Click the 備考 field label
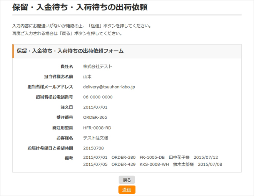The width and height of the screenshot is (254, 196). (69, 158)
